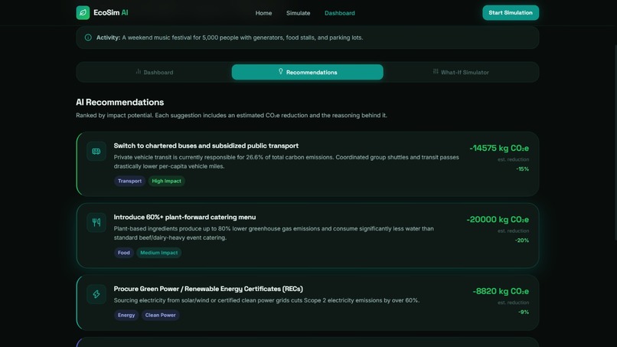This screenshot has height=347, width=617.
Task: Switch to the Dashboard tab
Action: (x=155, y=72)
